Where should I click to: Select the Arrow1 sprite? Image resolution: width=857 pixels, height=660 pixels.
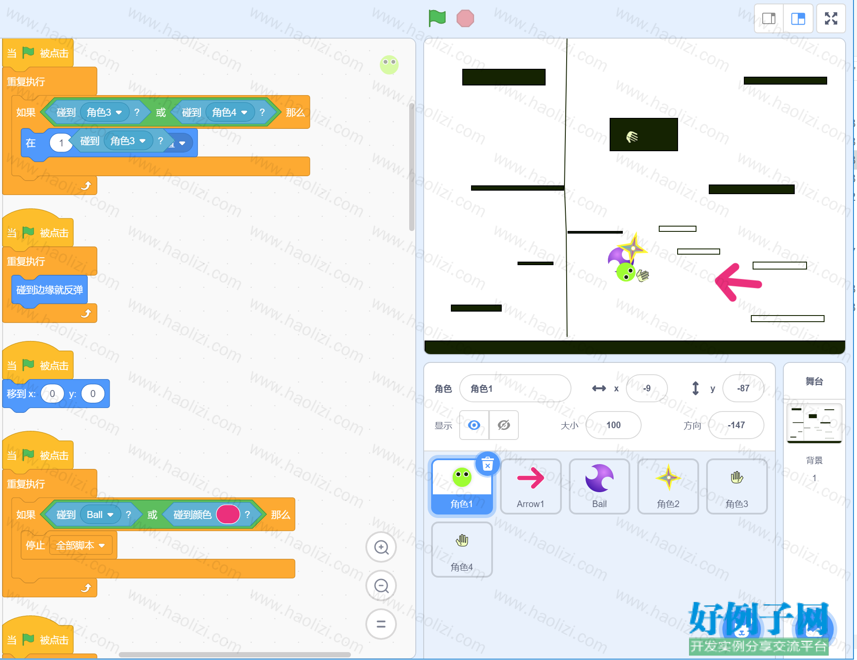point(531,486)
